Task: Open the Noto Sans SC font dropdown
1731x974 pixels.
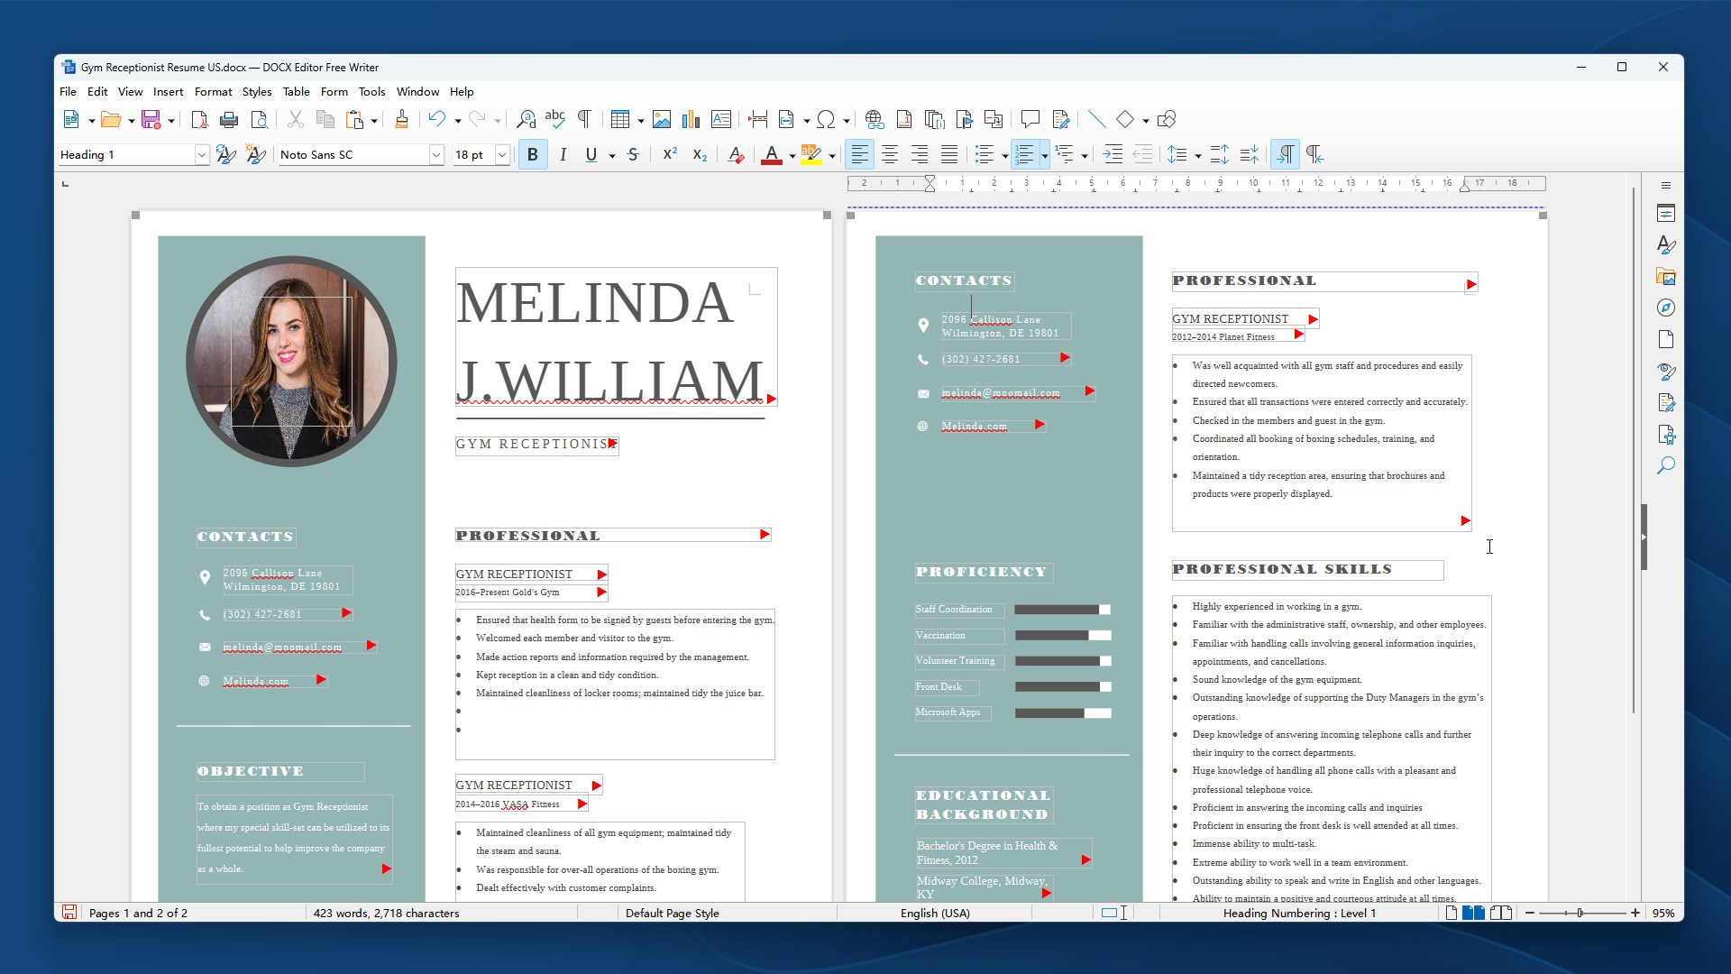Action: pos(436,155)
